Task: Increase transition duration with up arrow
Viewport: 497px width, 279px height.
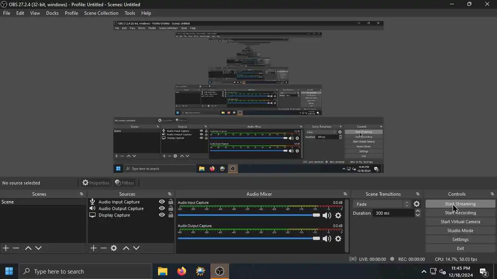Action: coord(418,211)
